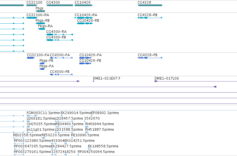The width and height of the screenshot is (237, 156).
Task: Select protein Pbgs-PB
Action: pyautogui.click(x=42, y=63)
